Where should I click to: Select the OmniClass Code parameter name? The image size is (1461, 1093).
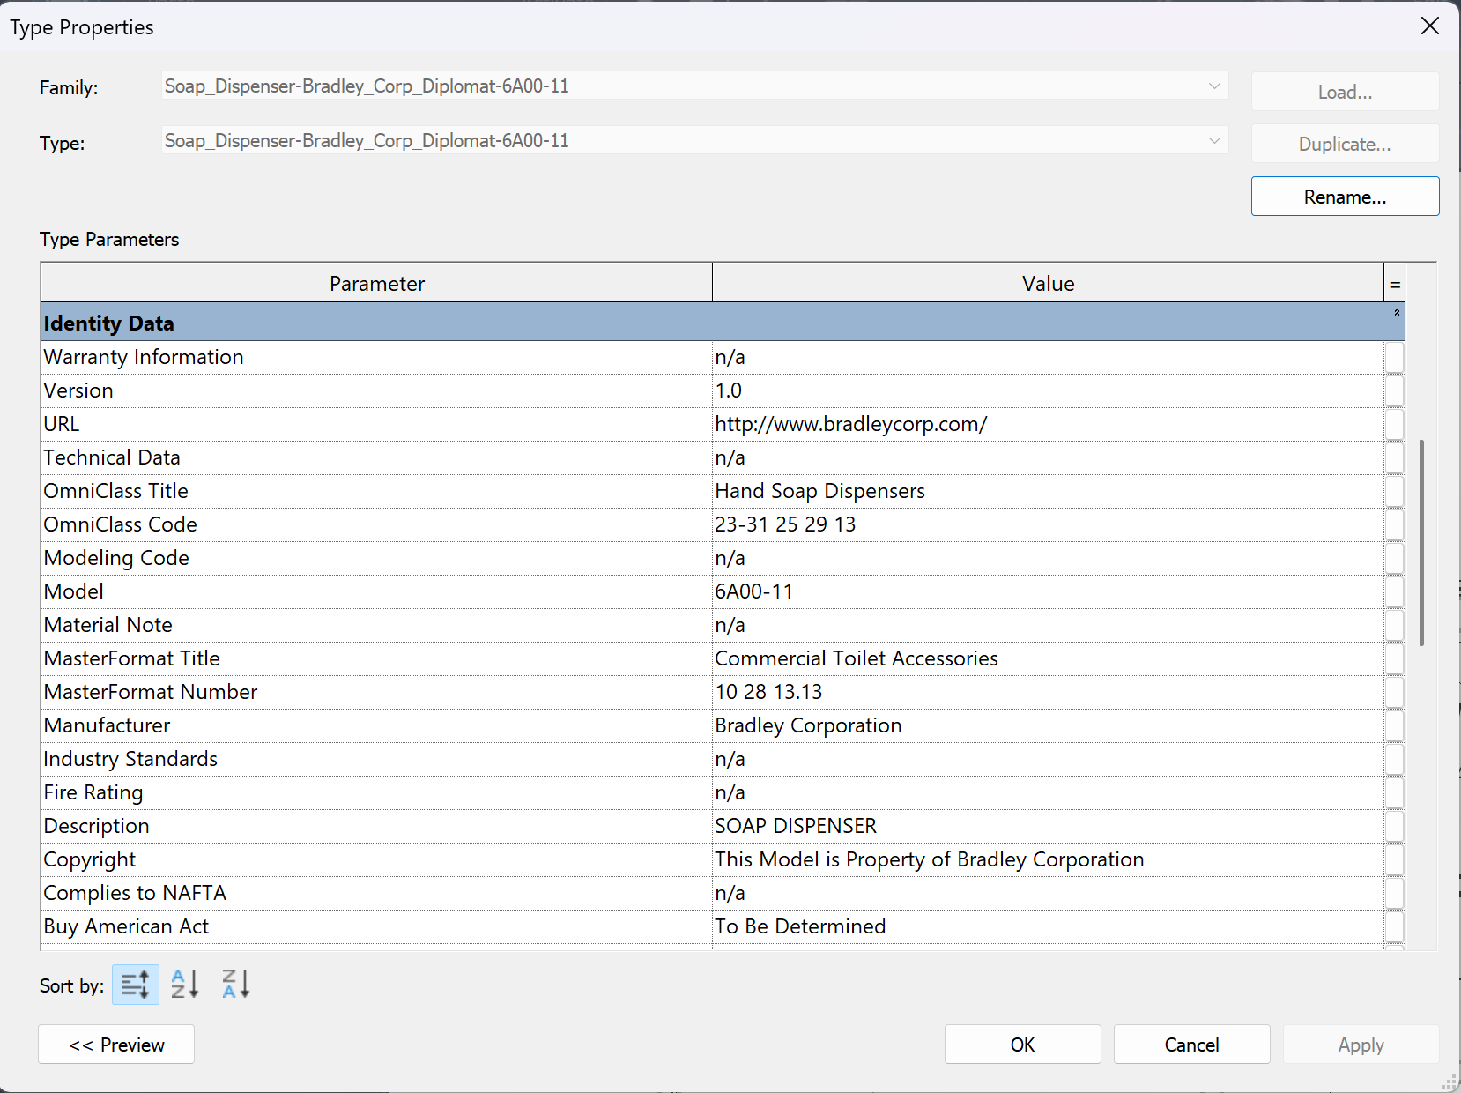[376, 524]
